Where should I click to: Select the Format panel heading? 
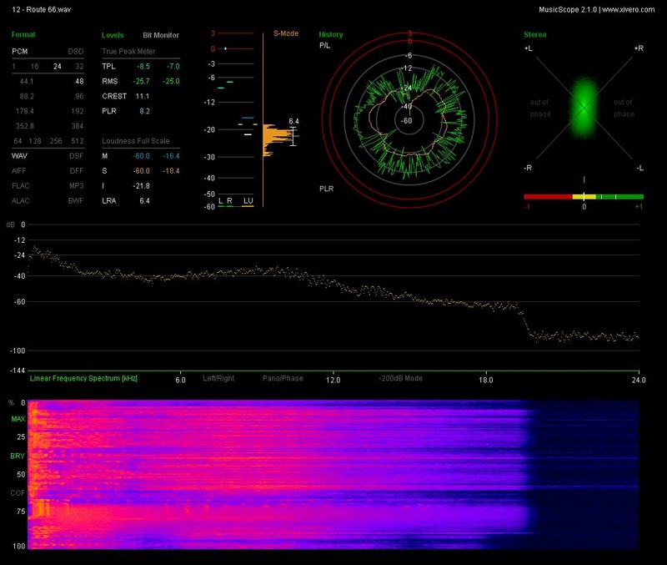point(23,35)
